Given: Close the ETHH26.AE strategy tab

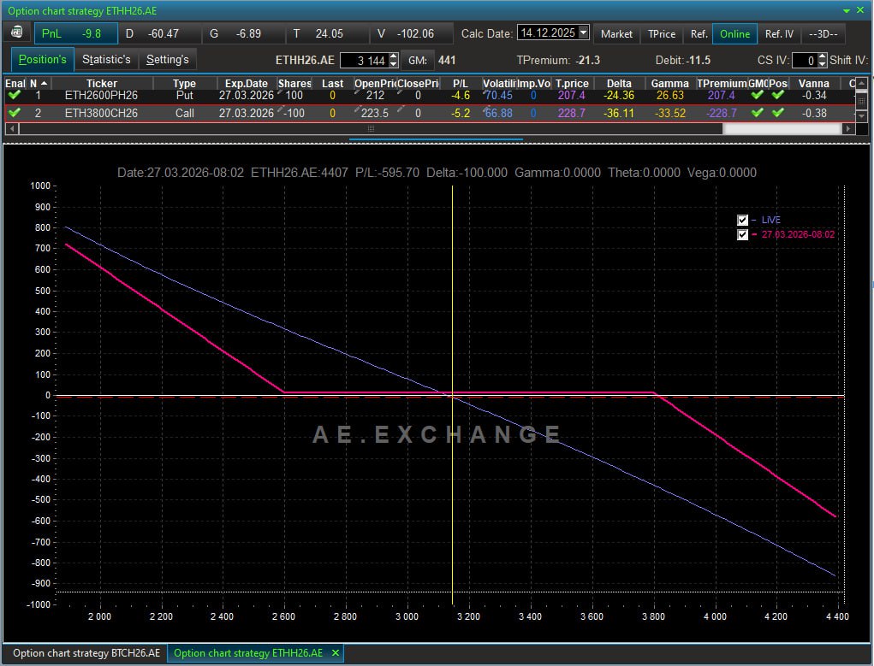Looking at the screenshot, I should point(336,653).
